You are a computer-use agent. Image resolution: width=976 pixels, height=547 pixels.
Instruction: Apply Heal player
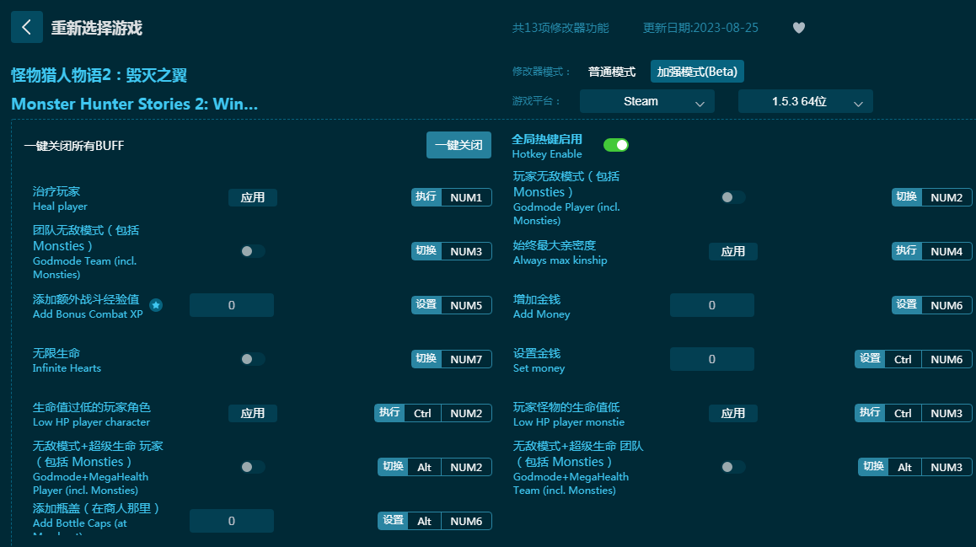[x=253, y=197]
